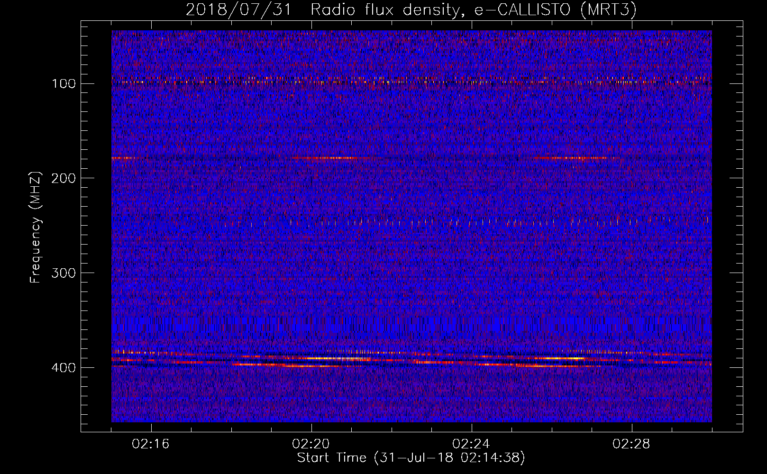
Task: Click the 100 frequency tick label
Action: (x=64, y=84)
